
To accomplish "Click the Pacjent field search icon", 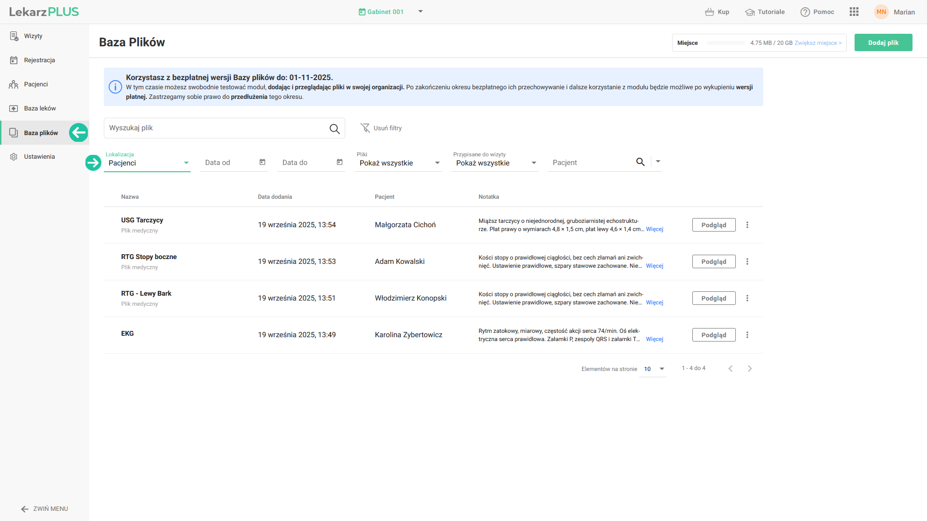I will tap(640, 162).
